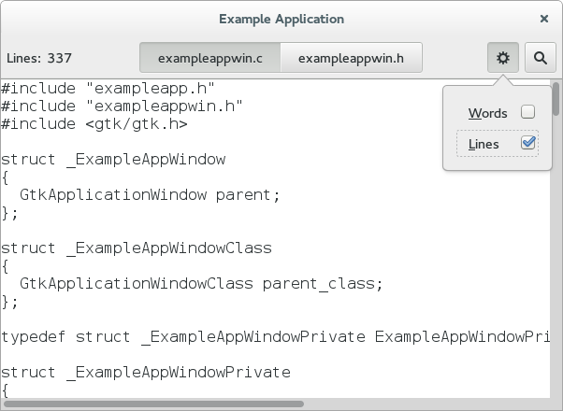This screenshot has height=411, width=563.
Task: Click the Lines label in the popover
Action: pyautogui.click(x=484, y=144)
